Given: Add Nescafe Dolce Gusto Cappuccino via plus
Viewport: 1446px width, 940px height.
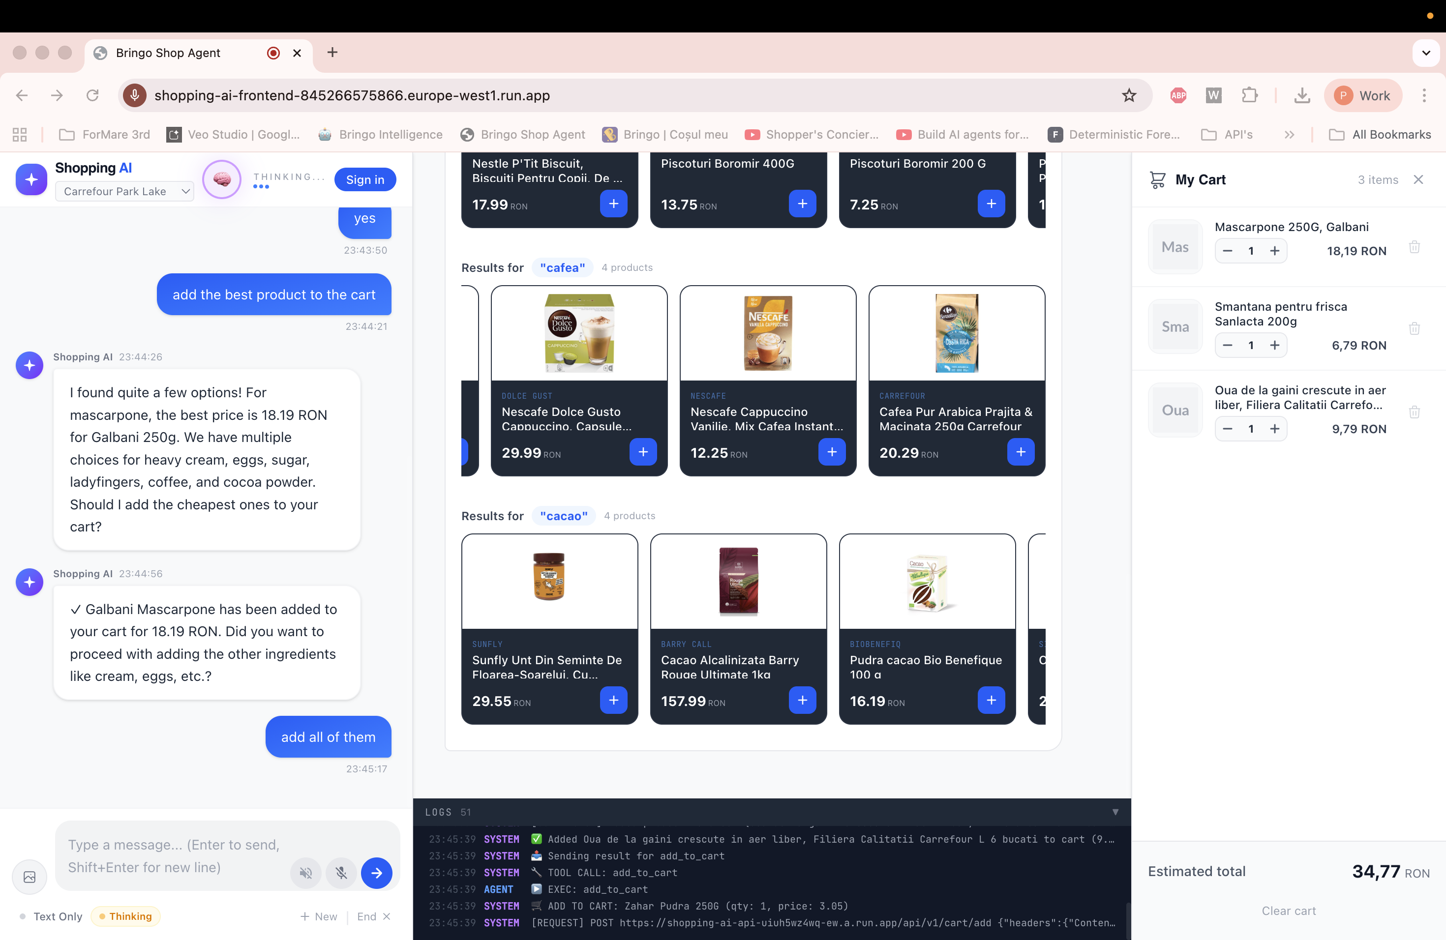Looking at the screenshot, I should tap(643, 452).
